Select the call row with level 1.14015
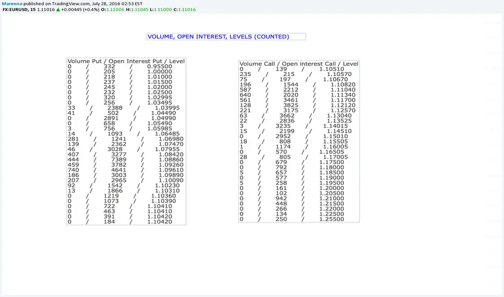Screen dimensions: 504x297 pos(294,126)
